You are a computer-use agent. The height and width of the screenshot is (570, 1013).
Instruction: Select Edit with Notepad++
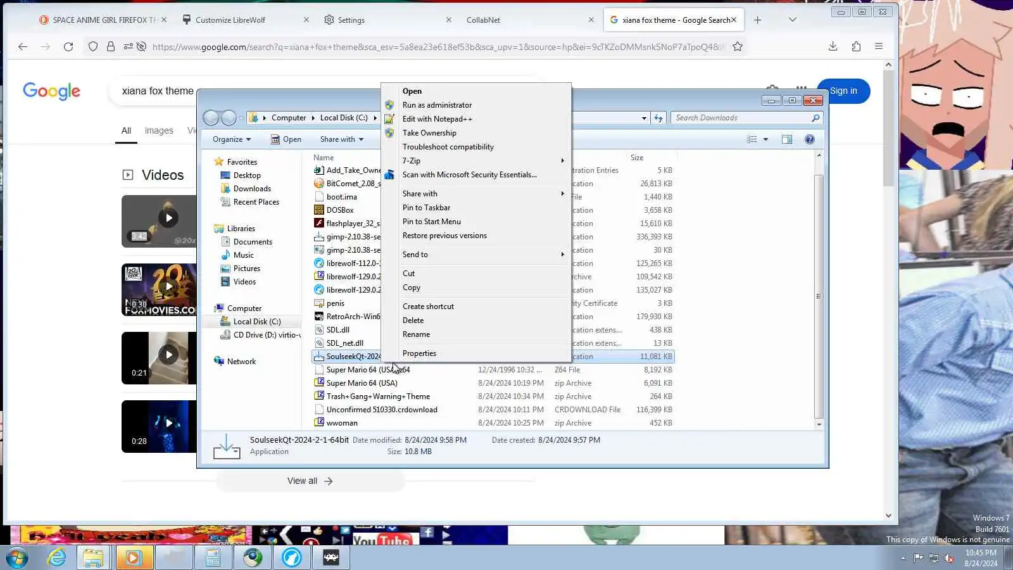476,119
